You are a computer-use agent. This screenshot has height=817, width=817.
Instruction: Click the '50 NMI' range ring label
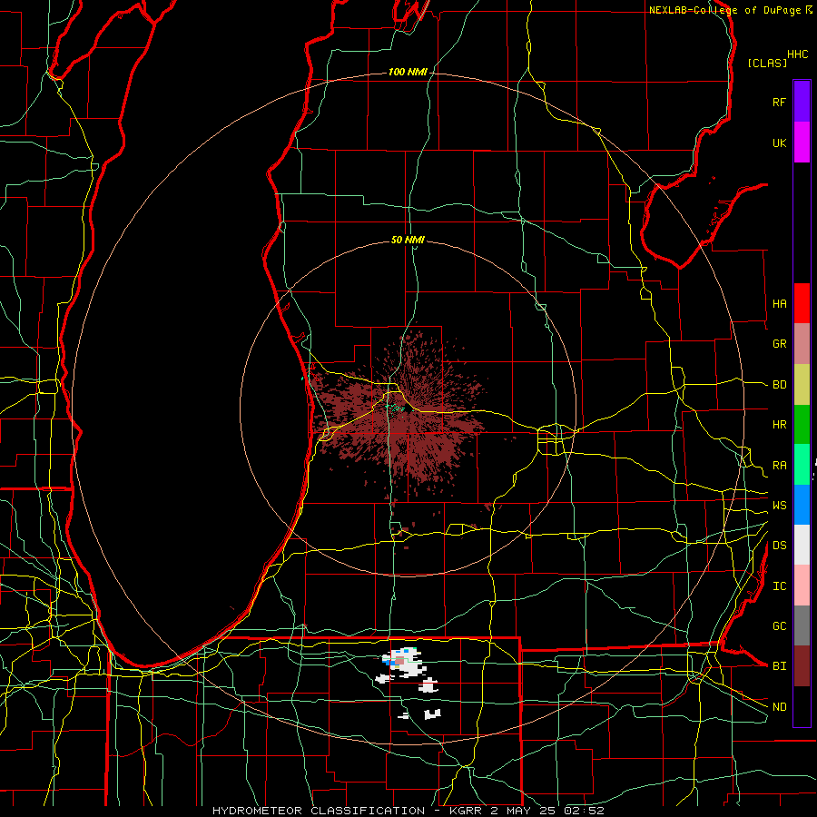coord(408,240)
